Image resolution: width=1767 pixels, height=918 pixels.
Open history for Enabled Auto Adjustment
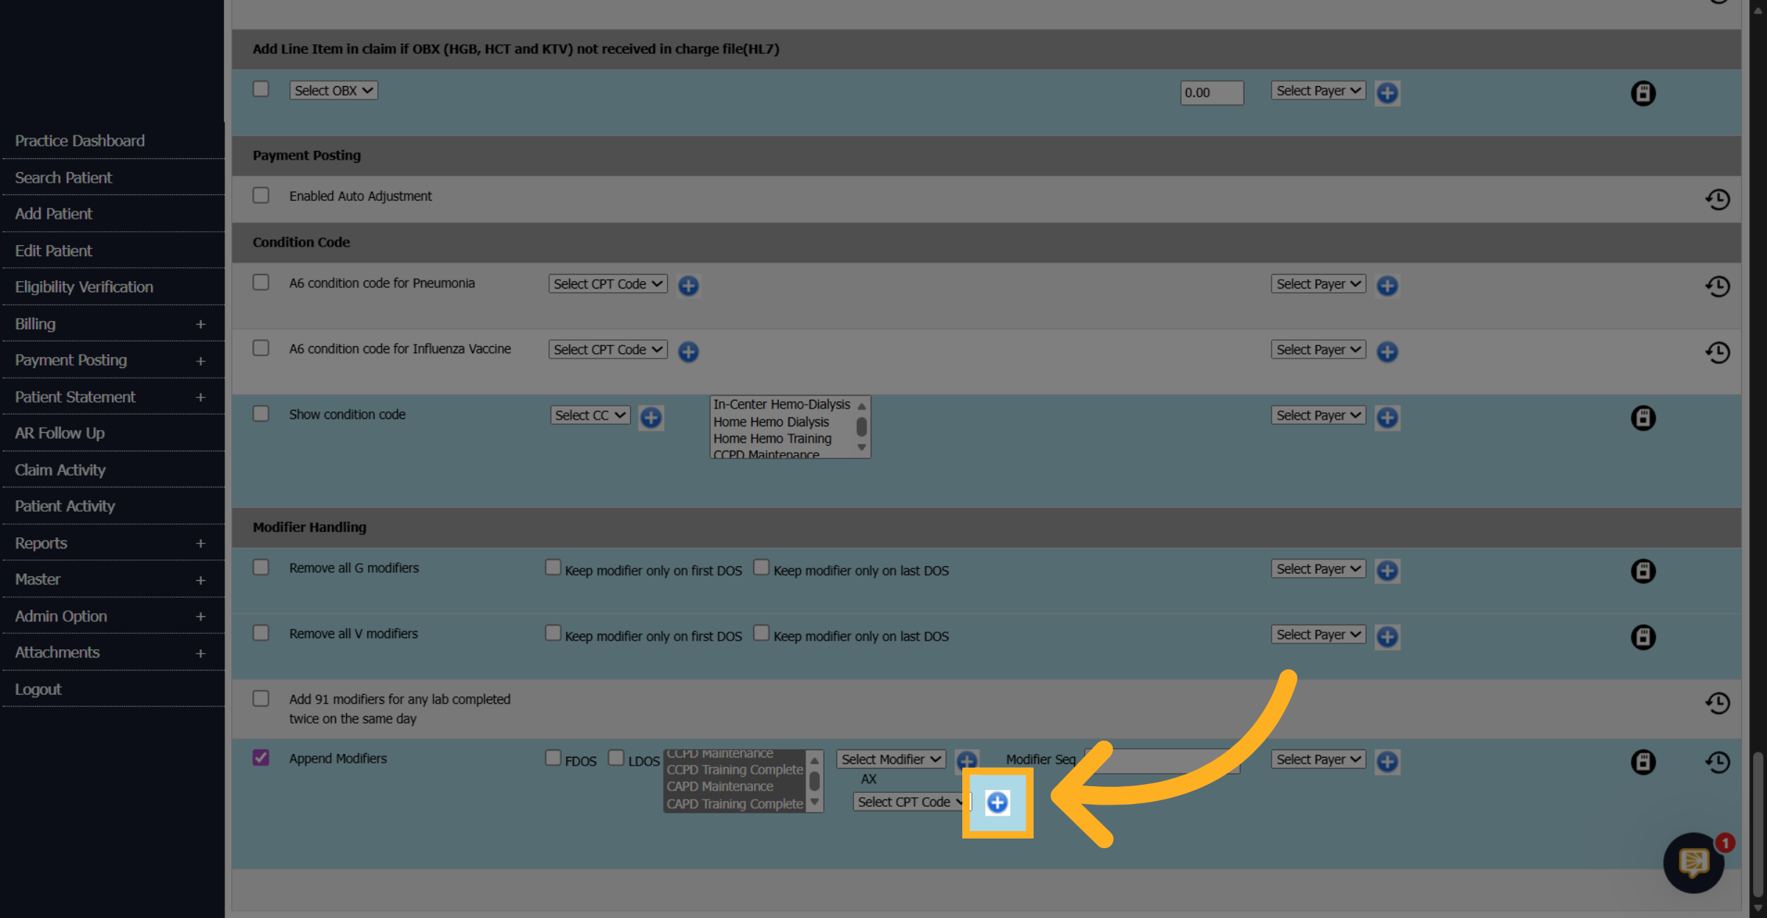pos(1718,199)
